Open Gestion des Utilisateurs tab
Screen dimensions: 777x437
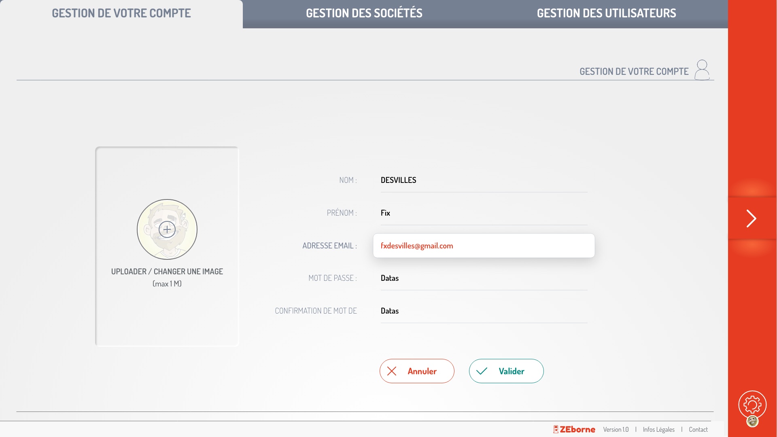(606, 13)
